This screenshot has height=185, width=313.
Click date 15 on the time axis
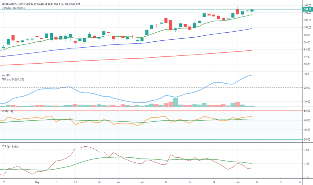[281, 182]
